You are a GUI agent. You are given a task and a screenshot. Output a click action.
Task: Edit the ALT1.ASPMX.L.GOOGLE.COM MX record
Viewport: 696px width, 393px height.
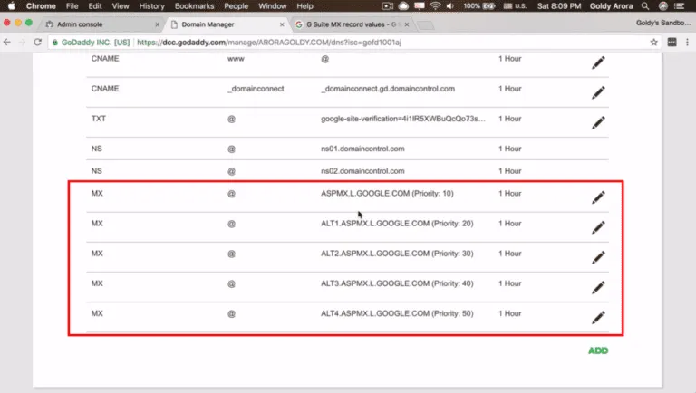[x=598, y=227]
